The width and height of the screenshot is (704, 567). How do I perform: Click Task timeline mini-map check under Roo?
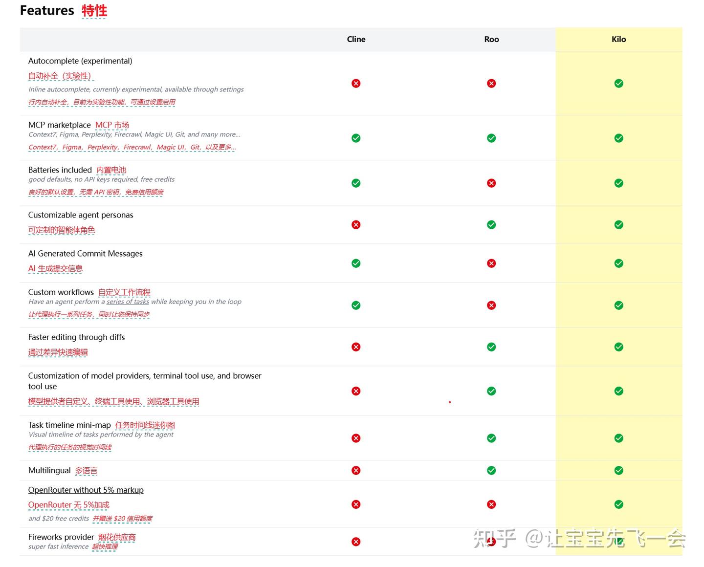coord(491,438)
